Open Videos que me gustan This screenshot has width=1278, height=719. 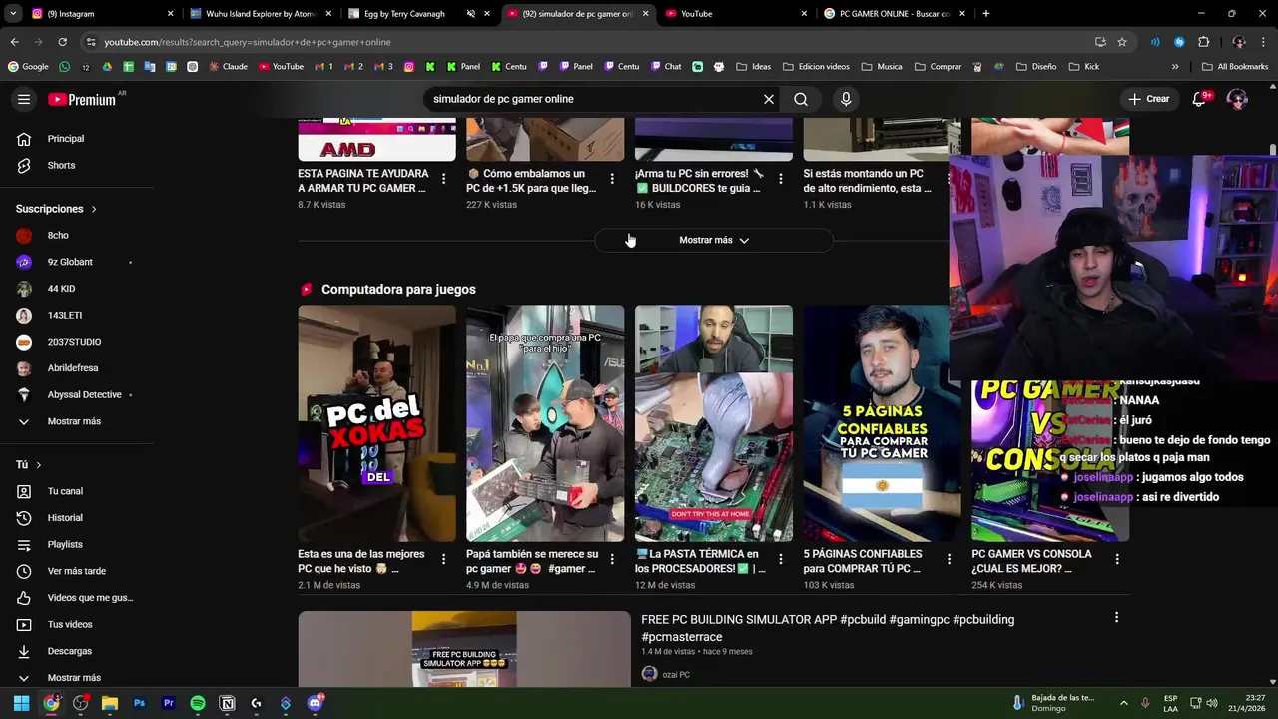tap(90, 598)
